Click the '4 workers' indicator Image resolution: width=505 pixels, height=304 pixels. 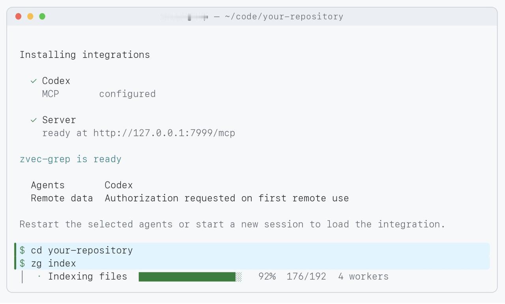tap(363, 276)
